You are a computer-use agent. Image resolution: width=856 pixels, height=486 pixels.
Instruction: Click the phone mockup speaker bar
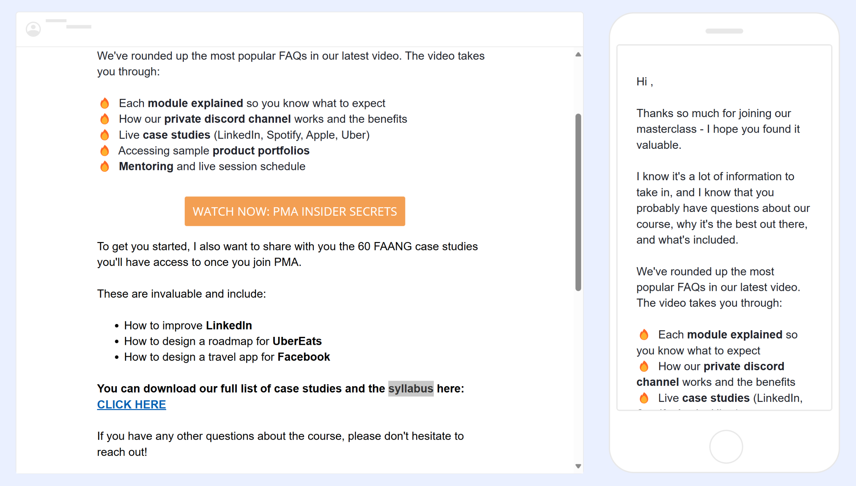tap(724, 31)
